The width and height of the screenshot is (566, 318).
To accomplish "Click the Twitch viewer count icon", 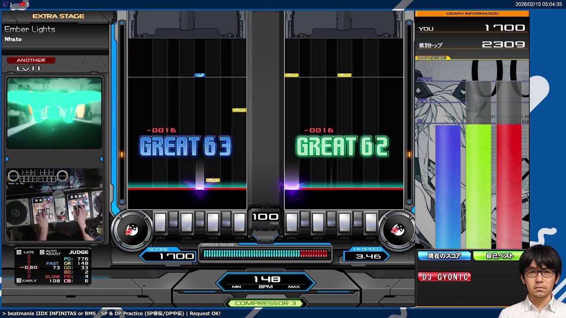I will 4,4.
